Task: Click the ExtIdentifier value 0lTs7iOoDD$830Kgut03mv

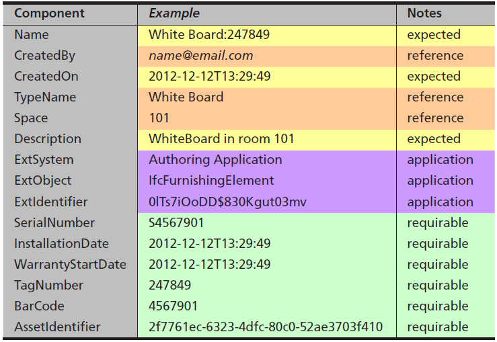Action: click(x=227, y=202)
